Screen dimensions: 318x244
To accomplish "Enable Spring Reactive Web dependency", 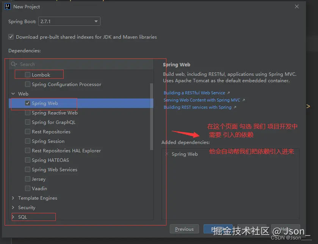I will [x=28, y=113].
